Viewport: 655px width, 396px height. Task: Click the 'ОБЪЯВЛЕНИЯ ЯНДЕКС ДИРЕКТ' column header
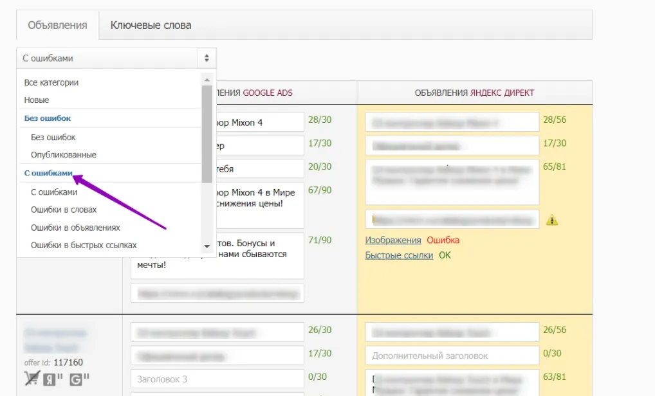click(x=474, y=93)
